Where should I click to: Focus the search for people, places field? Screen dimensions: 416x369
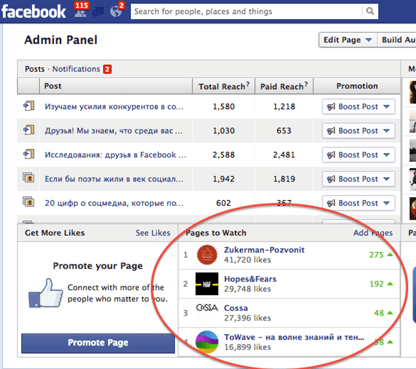[247, 11]
